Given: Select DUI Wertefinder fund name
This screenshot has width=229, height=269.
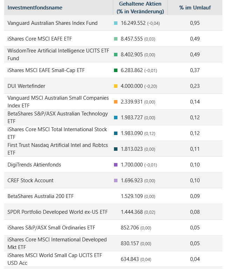Looking at the screenshot, I should [x=26, y=86].
